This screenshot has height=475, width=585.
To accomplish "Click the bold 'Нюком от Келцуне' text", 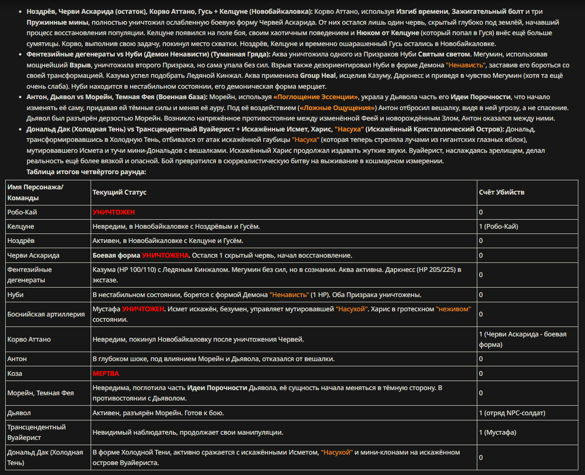I will point(388,33).
